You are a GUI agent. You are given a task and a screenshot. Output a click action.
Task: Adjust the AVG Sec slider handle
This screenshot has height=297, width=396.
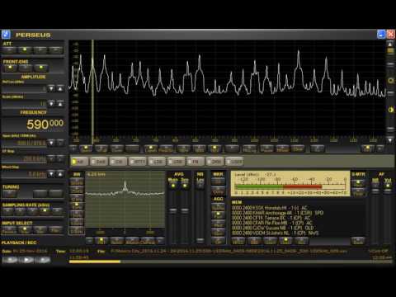[x=185, y=210]
